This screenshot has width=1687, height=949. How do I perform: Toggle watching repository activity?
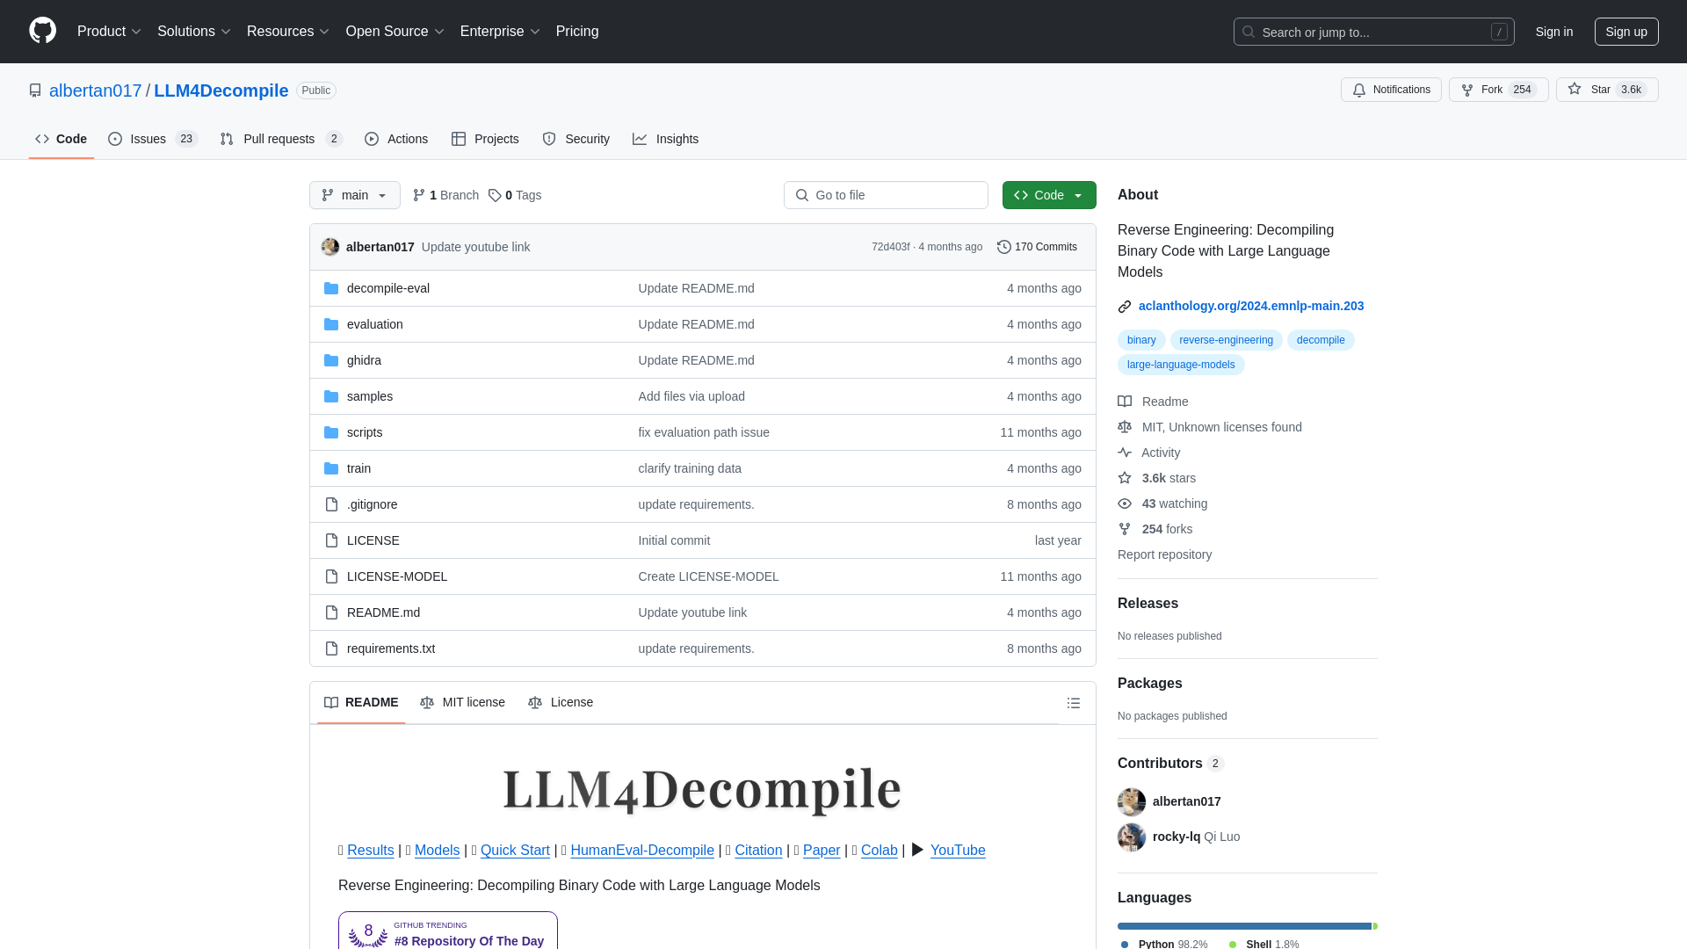coord(1390,90)
